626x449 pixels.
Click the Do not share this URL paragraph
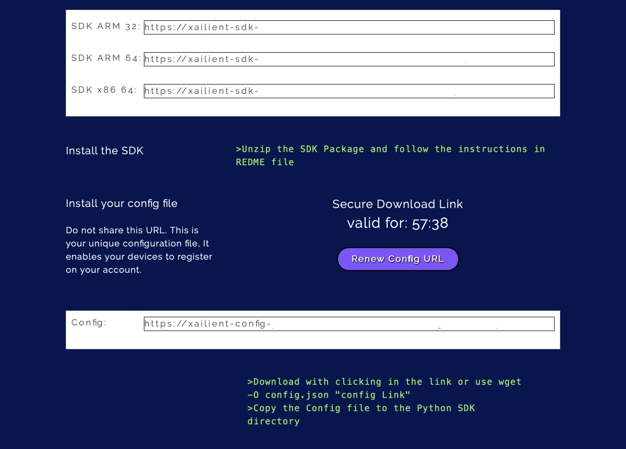pos(139,250)
